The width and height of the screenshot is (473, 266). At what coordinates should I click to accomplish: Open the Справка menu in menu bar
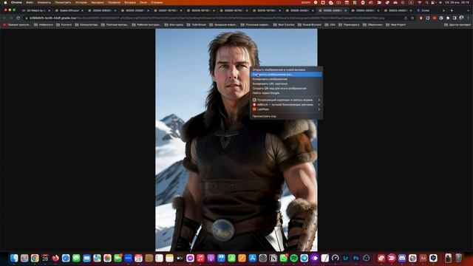tap(157, 2)
